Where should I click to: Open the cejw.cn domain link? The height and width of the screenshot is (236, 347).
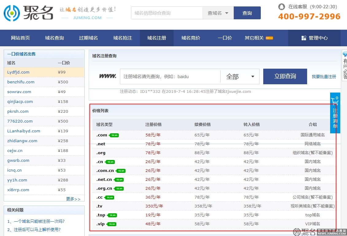(x=15, y=151)
